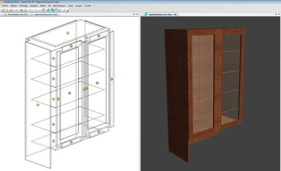
Task: Click the right glass door in 3D render
Action: (x=231, y=79)
